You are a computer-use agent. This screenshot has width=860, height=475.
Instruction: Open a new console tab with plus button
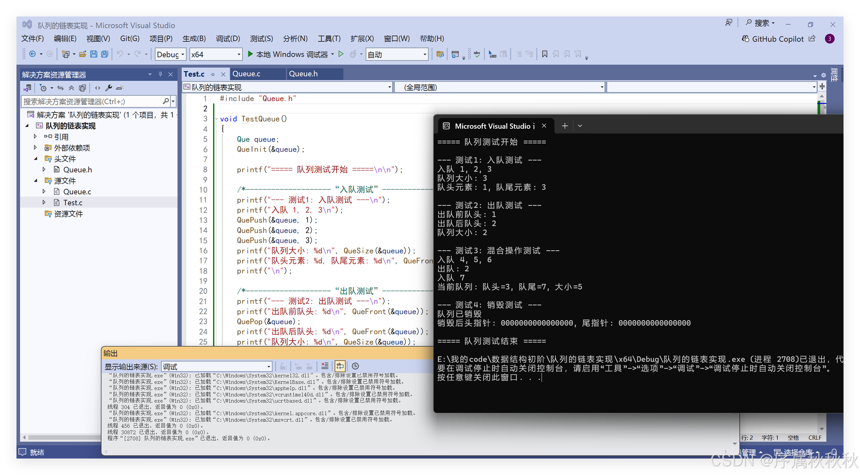pyautogui.click(x=564, y=126)
